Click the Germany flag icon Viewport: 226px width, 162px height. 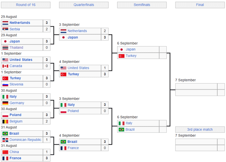point(5,103)
